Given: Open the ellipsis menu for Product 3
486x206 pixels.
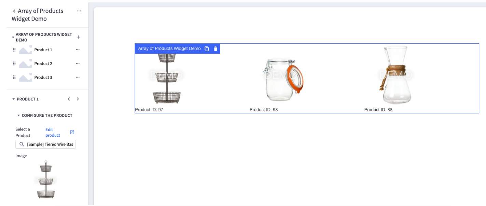Looking at the screenshot, I should (78, 77).
